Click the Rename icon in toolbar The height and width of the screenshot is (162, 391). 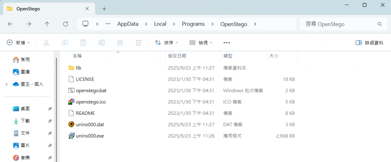102,43
